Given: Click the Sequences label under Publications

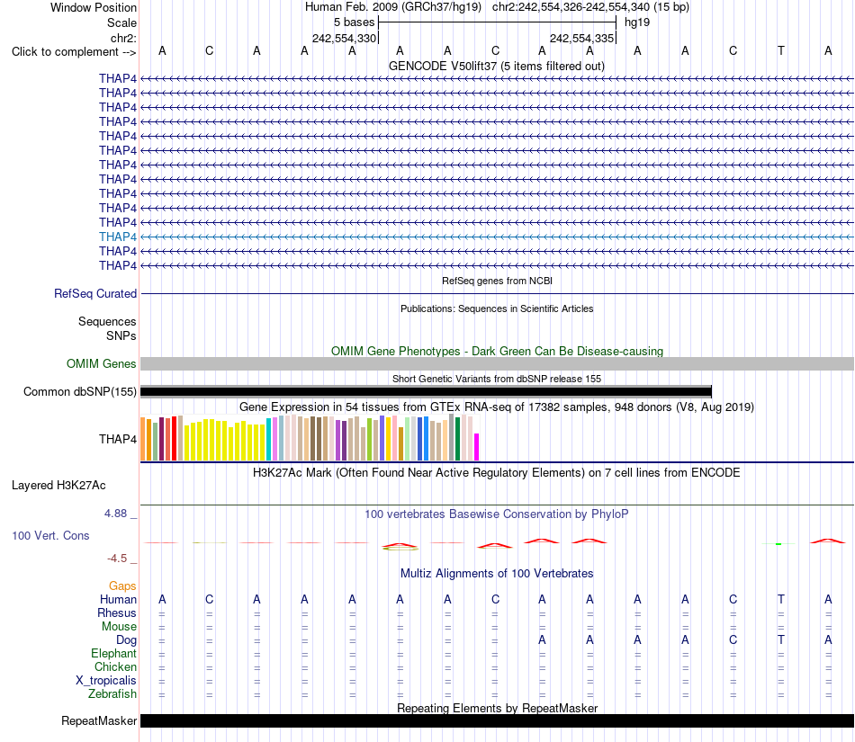Looking at the screenshot, I should pos(107,321).
